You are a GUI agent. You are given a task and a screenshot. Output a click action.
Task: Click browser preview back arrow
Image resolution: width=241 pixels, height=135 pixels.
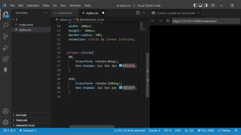click(153, 21)
